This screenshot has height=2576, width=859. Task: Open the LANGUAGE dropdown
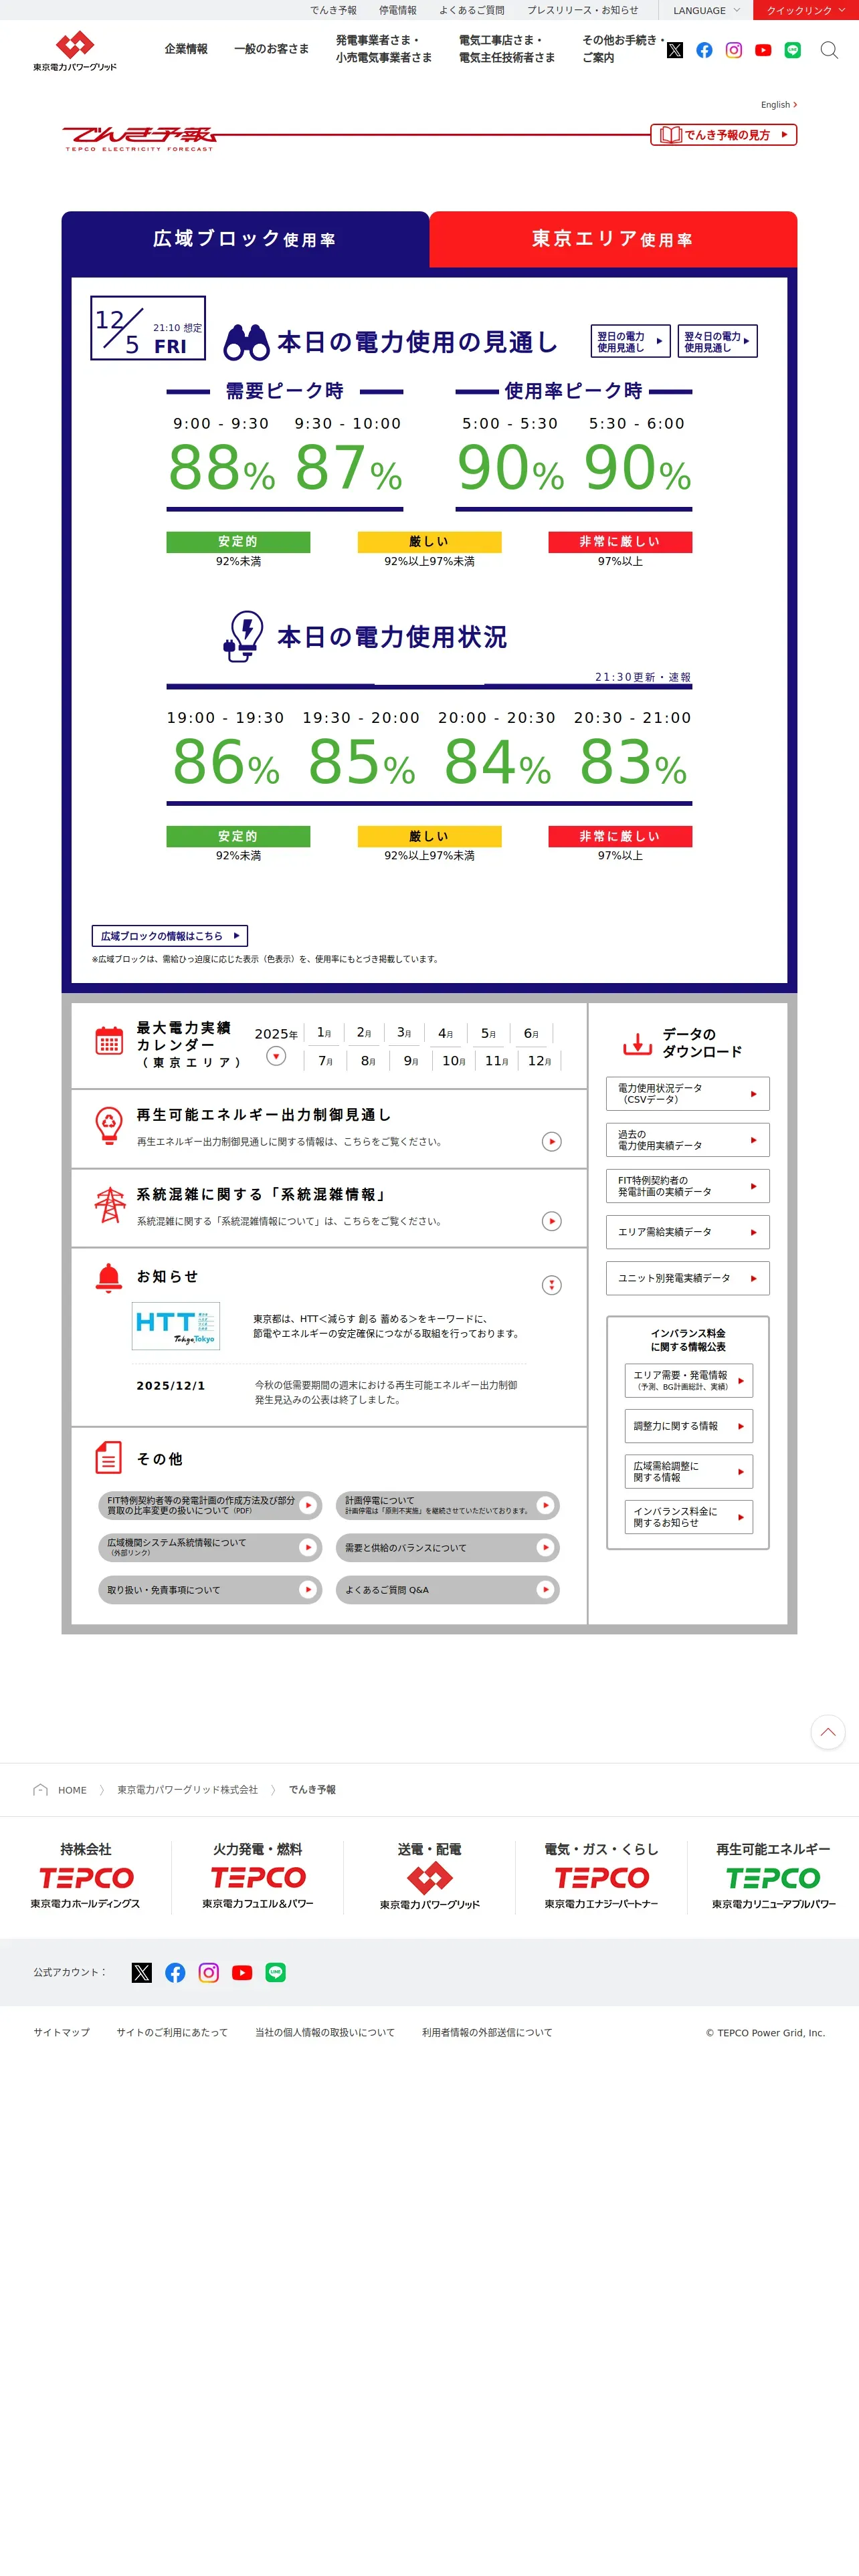[706, 10]
